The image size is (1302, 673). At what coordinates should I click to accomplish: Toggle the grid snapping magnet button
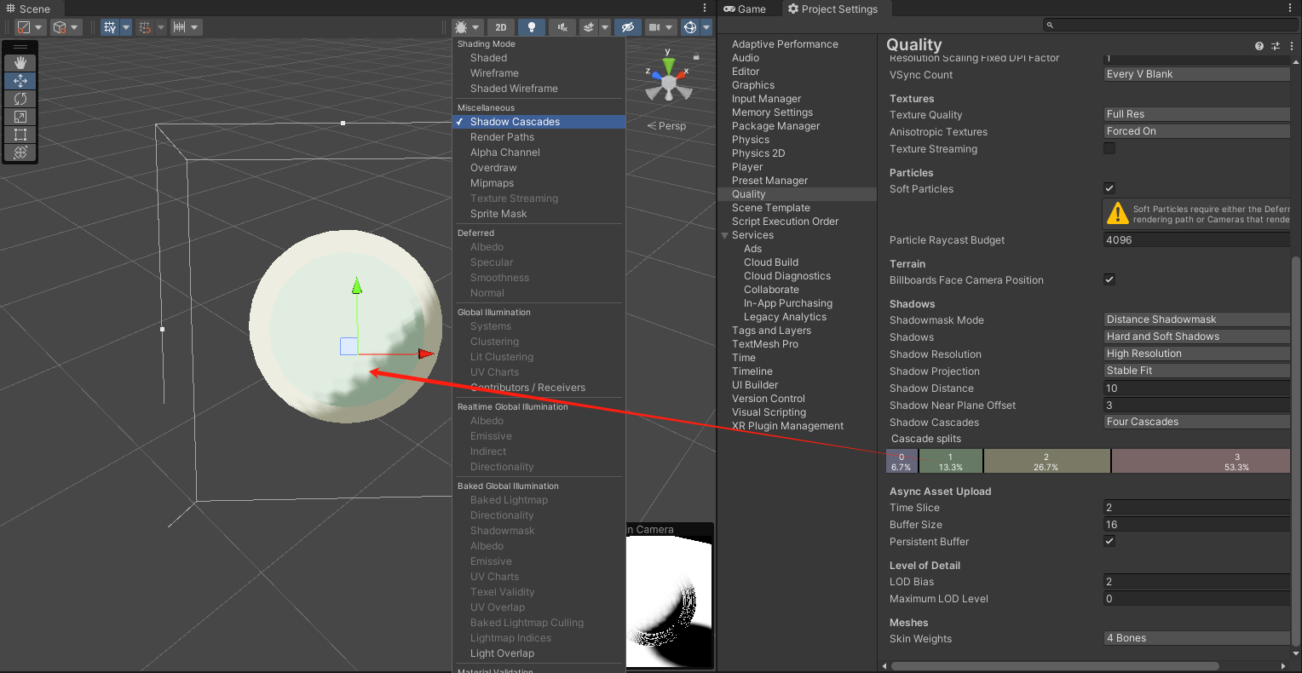click(x=147, y=27)
